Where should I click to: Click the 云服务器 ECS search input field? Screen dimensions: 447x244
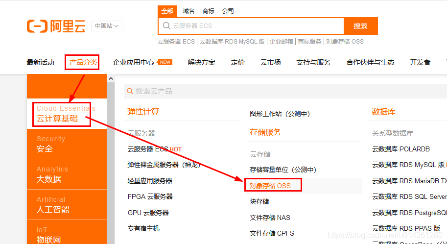click(251, 26)
